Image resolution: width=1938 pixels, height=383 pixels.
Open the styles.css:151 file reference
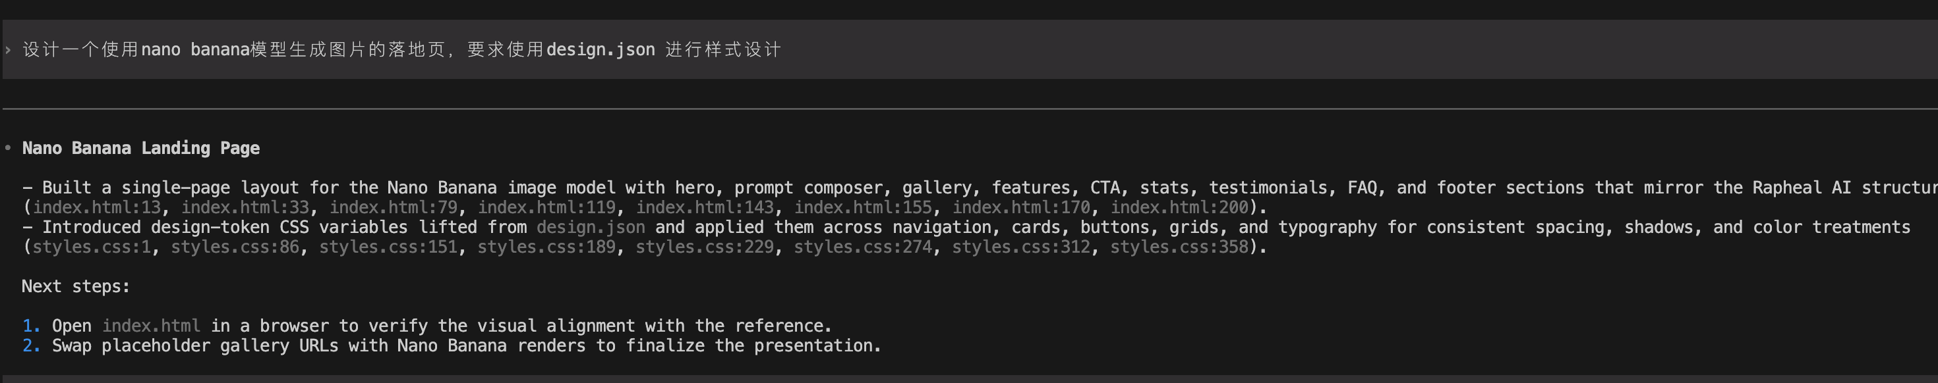[x=388, y=247]
